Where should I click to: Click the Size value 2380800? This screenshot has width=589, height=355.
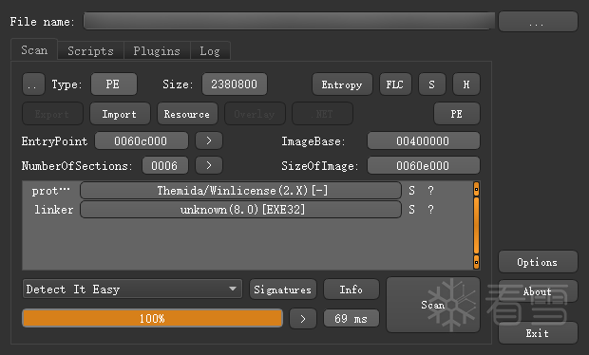pyautogui.click(x=235, y=84)
